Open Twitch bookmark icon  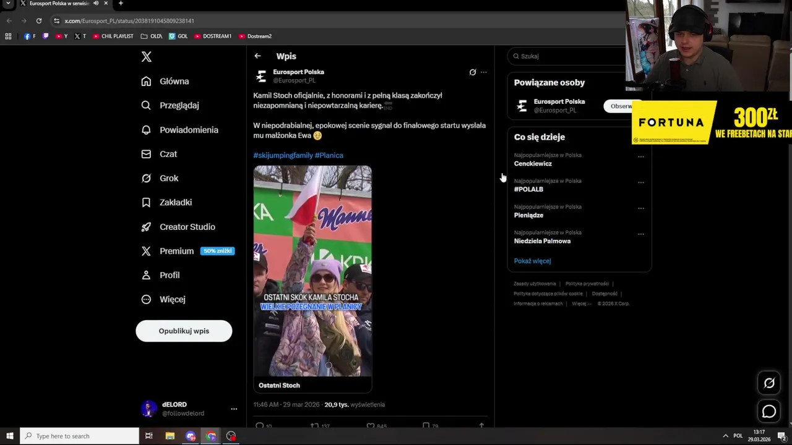[45, 36]
